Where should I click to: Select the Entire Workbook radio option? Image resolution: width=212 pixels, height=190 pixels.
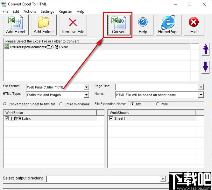point(61,104)
